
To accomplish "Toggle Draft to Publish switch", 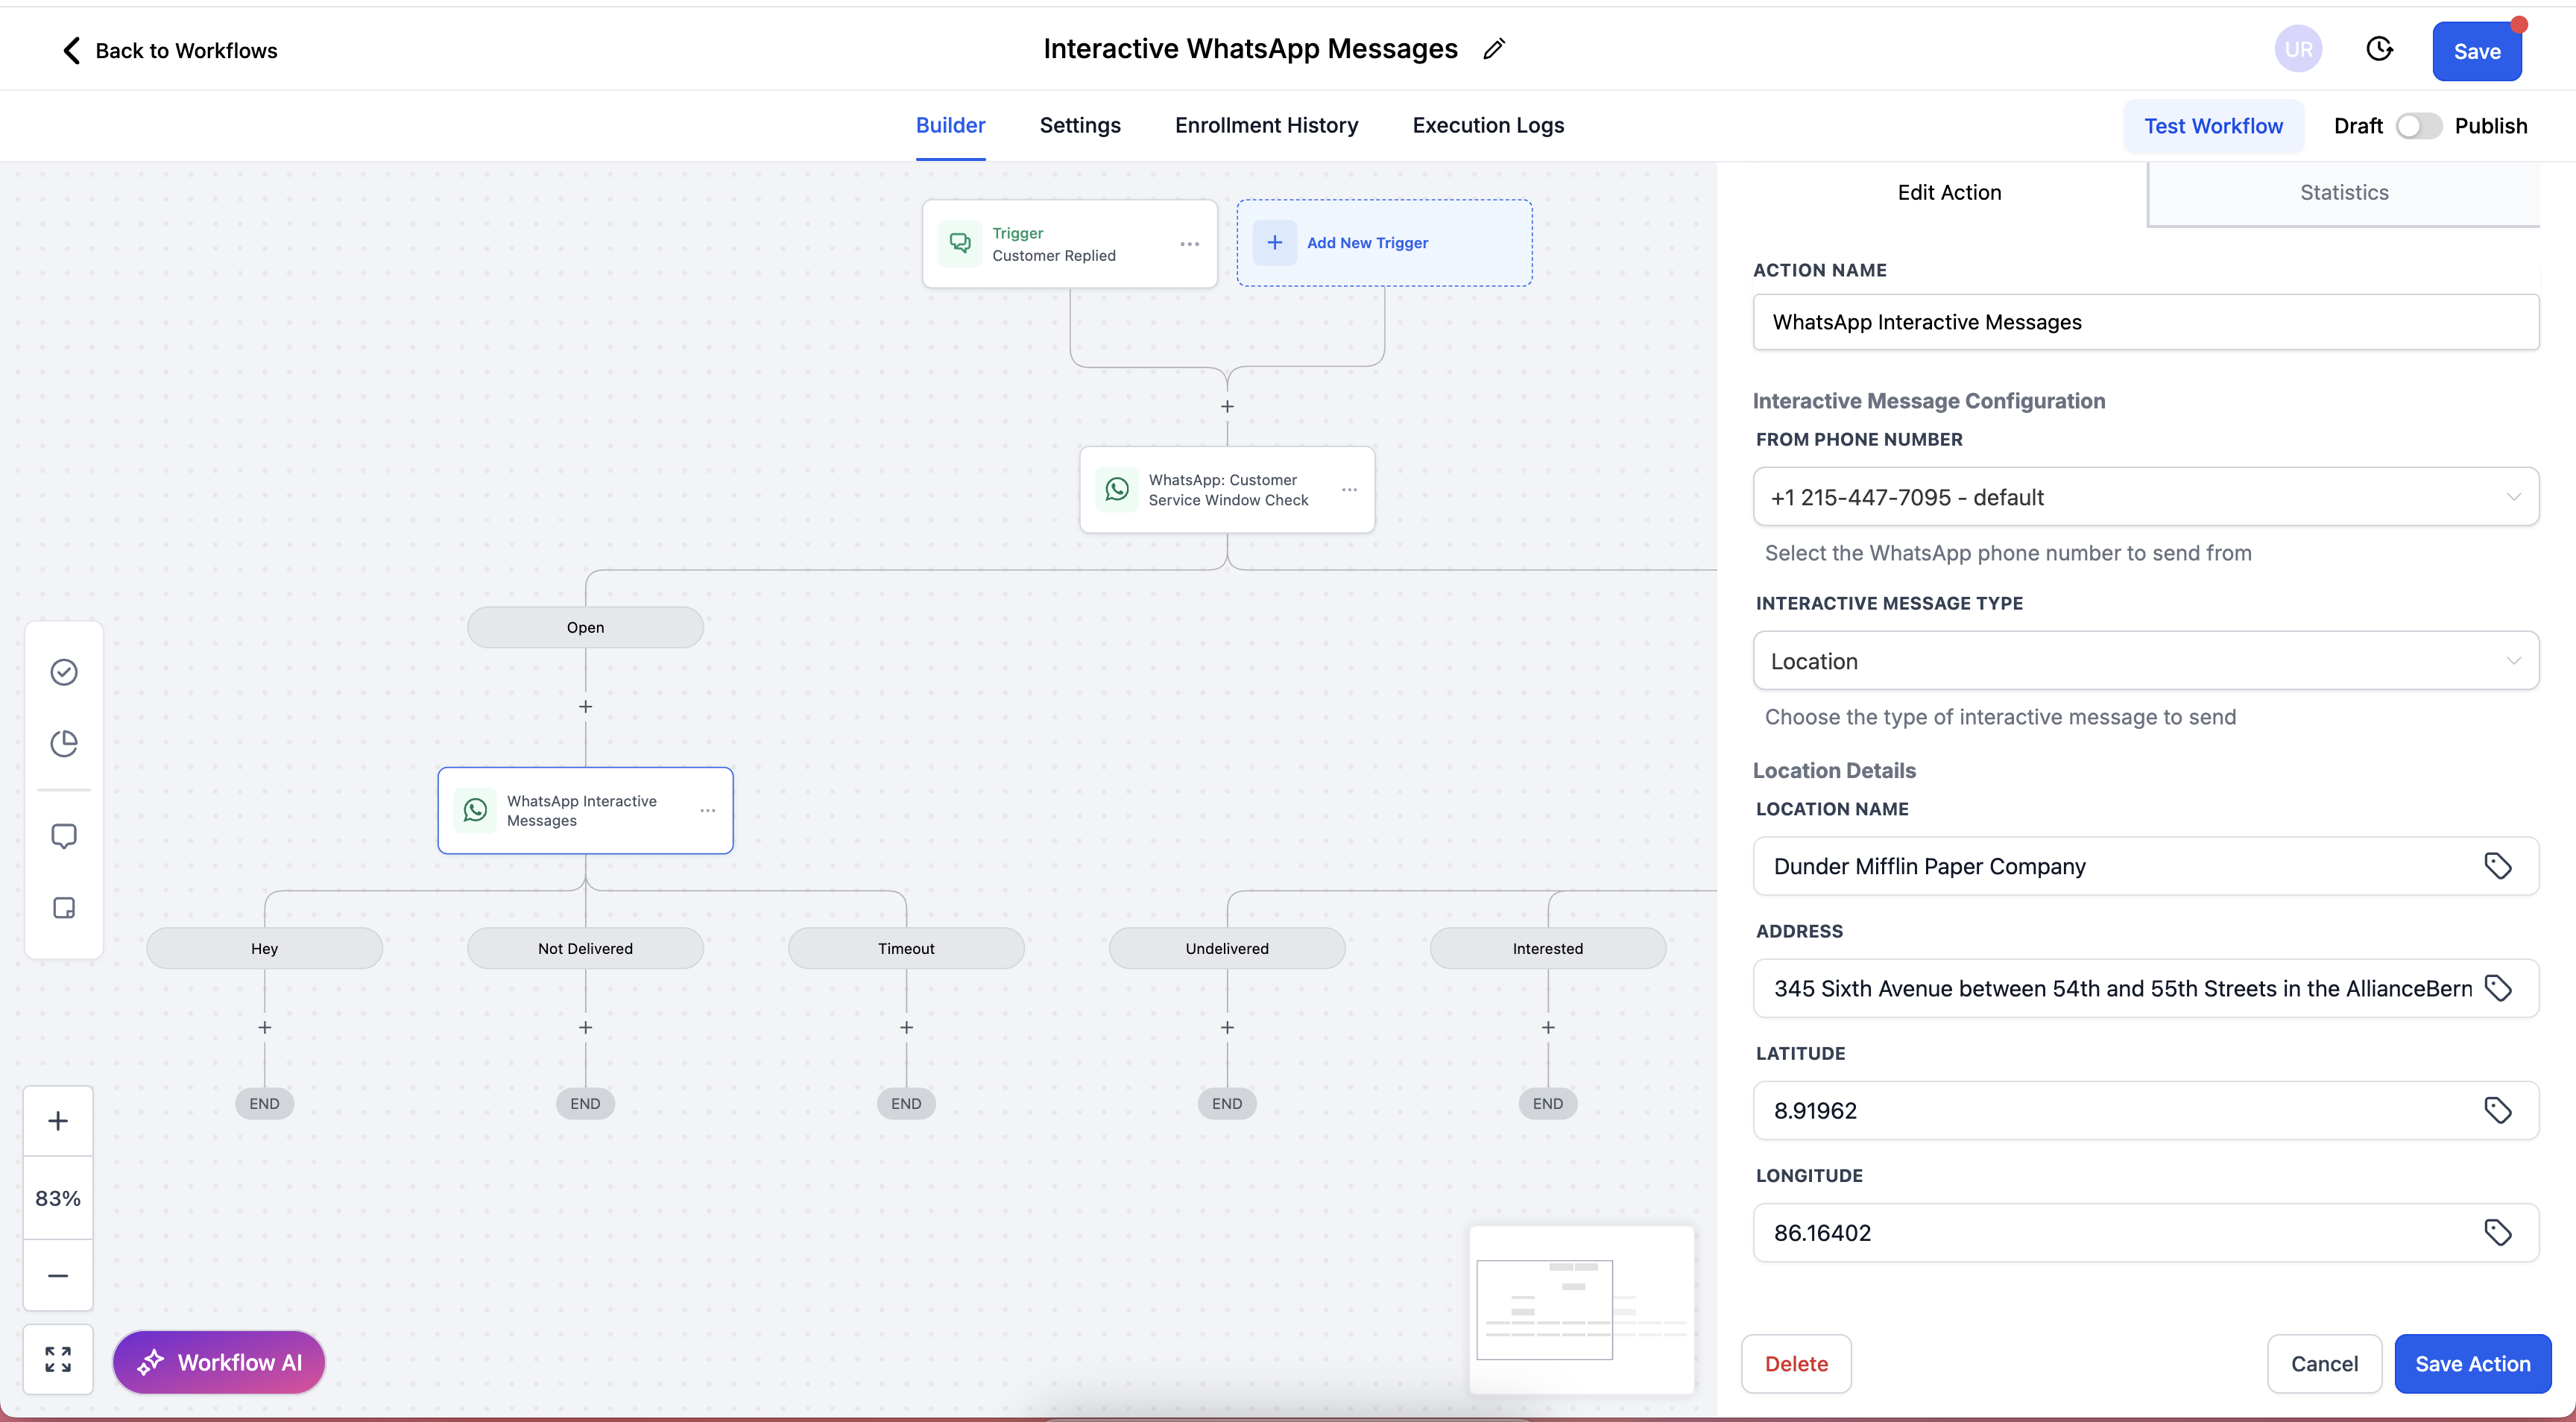I will click(x=2418, y=126).
